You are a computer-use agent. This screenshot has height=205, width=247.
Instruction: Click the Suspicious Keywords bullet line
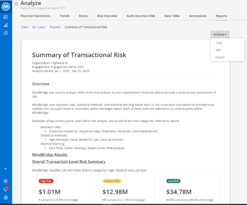[x=104, y=131]
